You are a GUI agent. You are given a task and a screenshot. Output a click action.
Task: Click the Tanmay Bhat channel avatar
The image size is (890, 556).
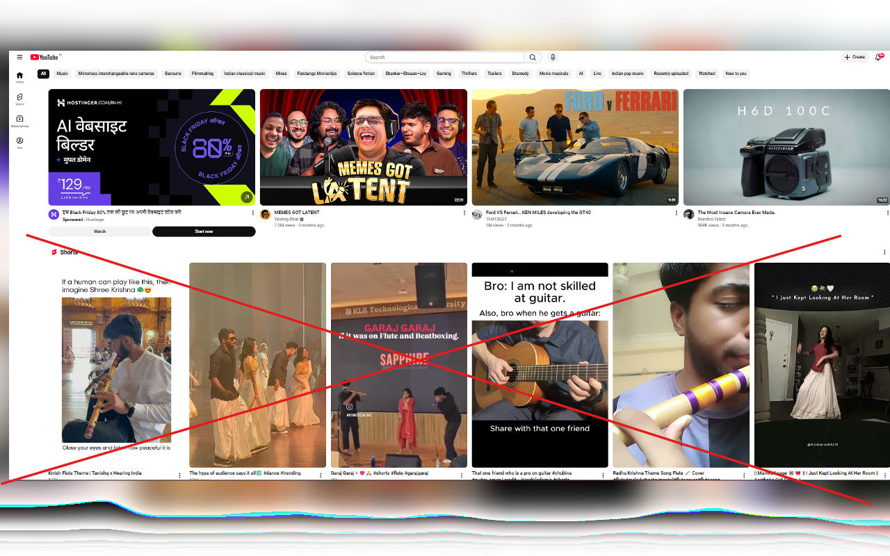click(265, 214)
